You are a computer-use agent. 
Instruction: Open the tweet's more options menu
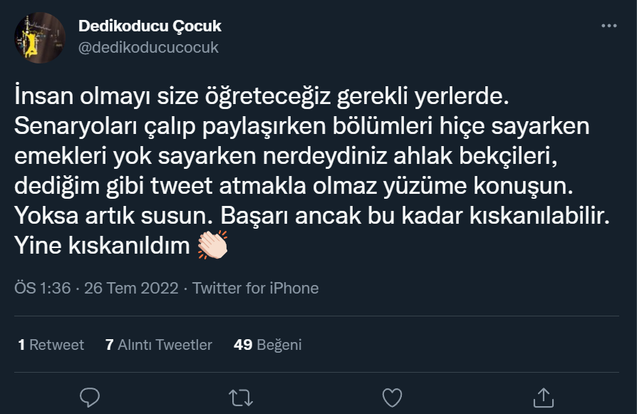click(608, 26)
